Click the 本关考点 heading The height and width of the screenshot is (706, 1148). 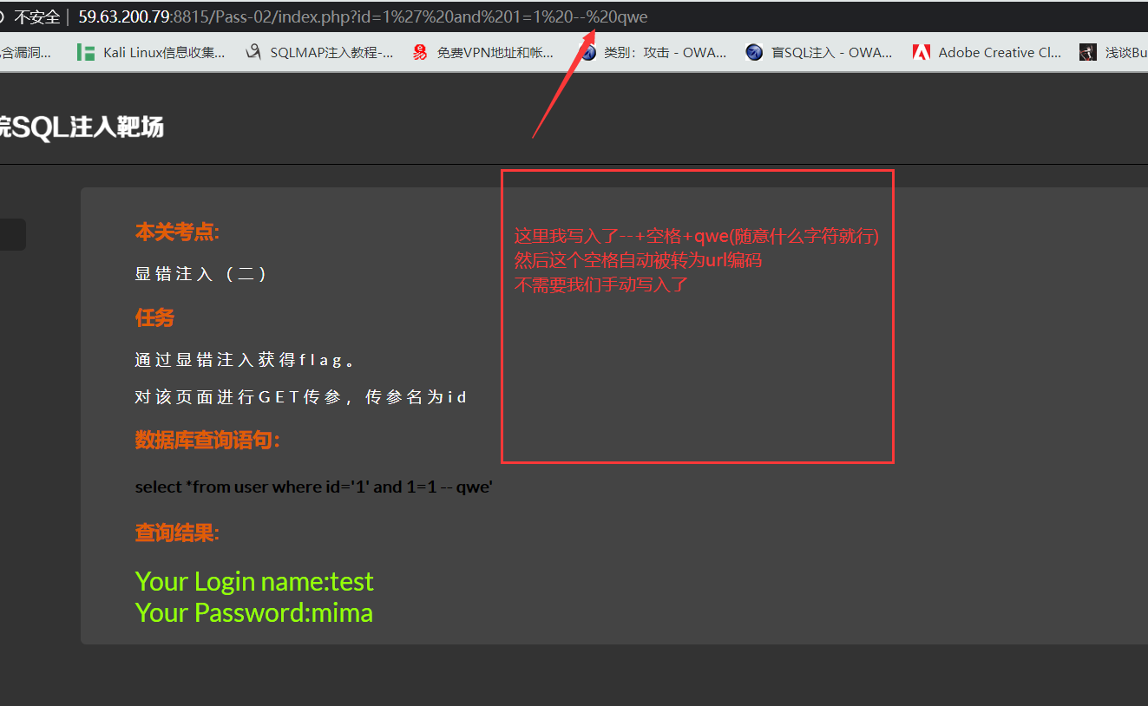click(177, 232)
